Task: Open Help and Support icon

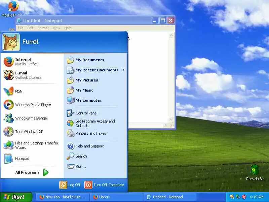Action: click(x=70, y=146)
